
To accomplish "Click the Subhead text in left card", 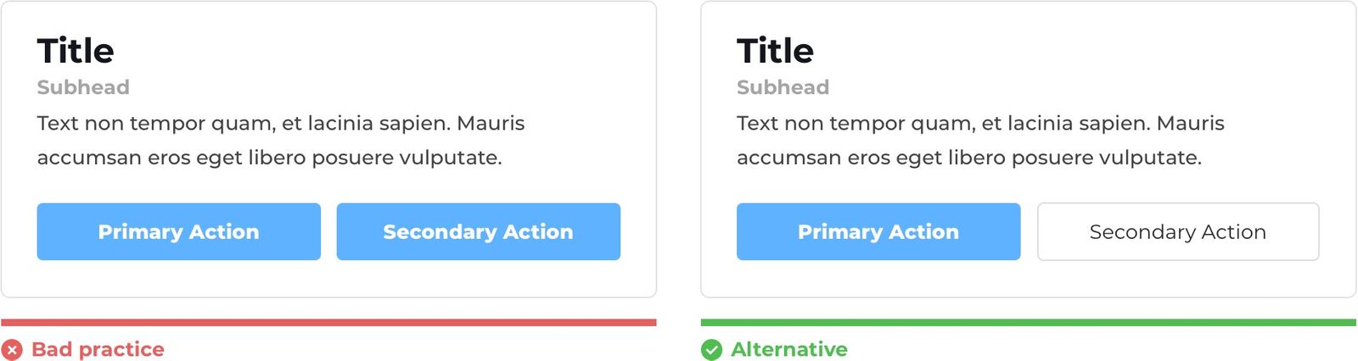I will [x=83, y=87].
